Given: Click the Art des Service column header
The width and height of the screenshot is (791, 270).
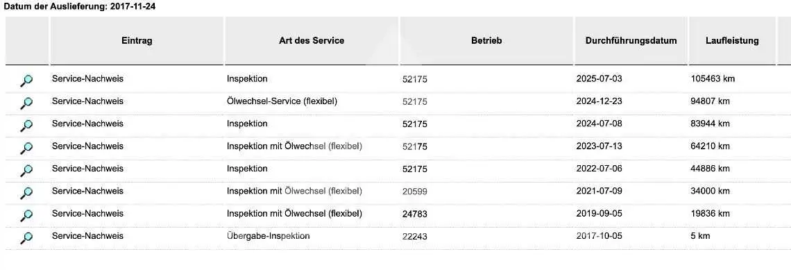Looking at the screenshot, I should 312,41.
